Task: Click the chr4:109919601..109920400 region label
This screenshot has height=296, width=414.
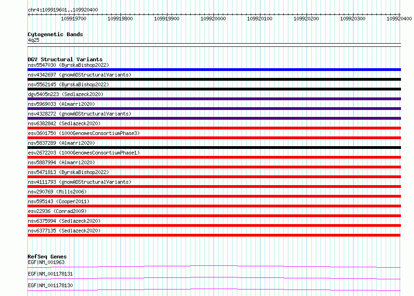Action: click(63, 10)
